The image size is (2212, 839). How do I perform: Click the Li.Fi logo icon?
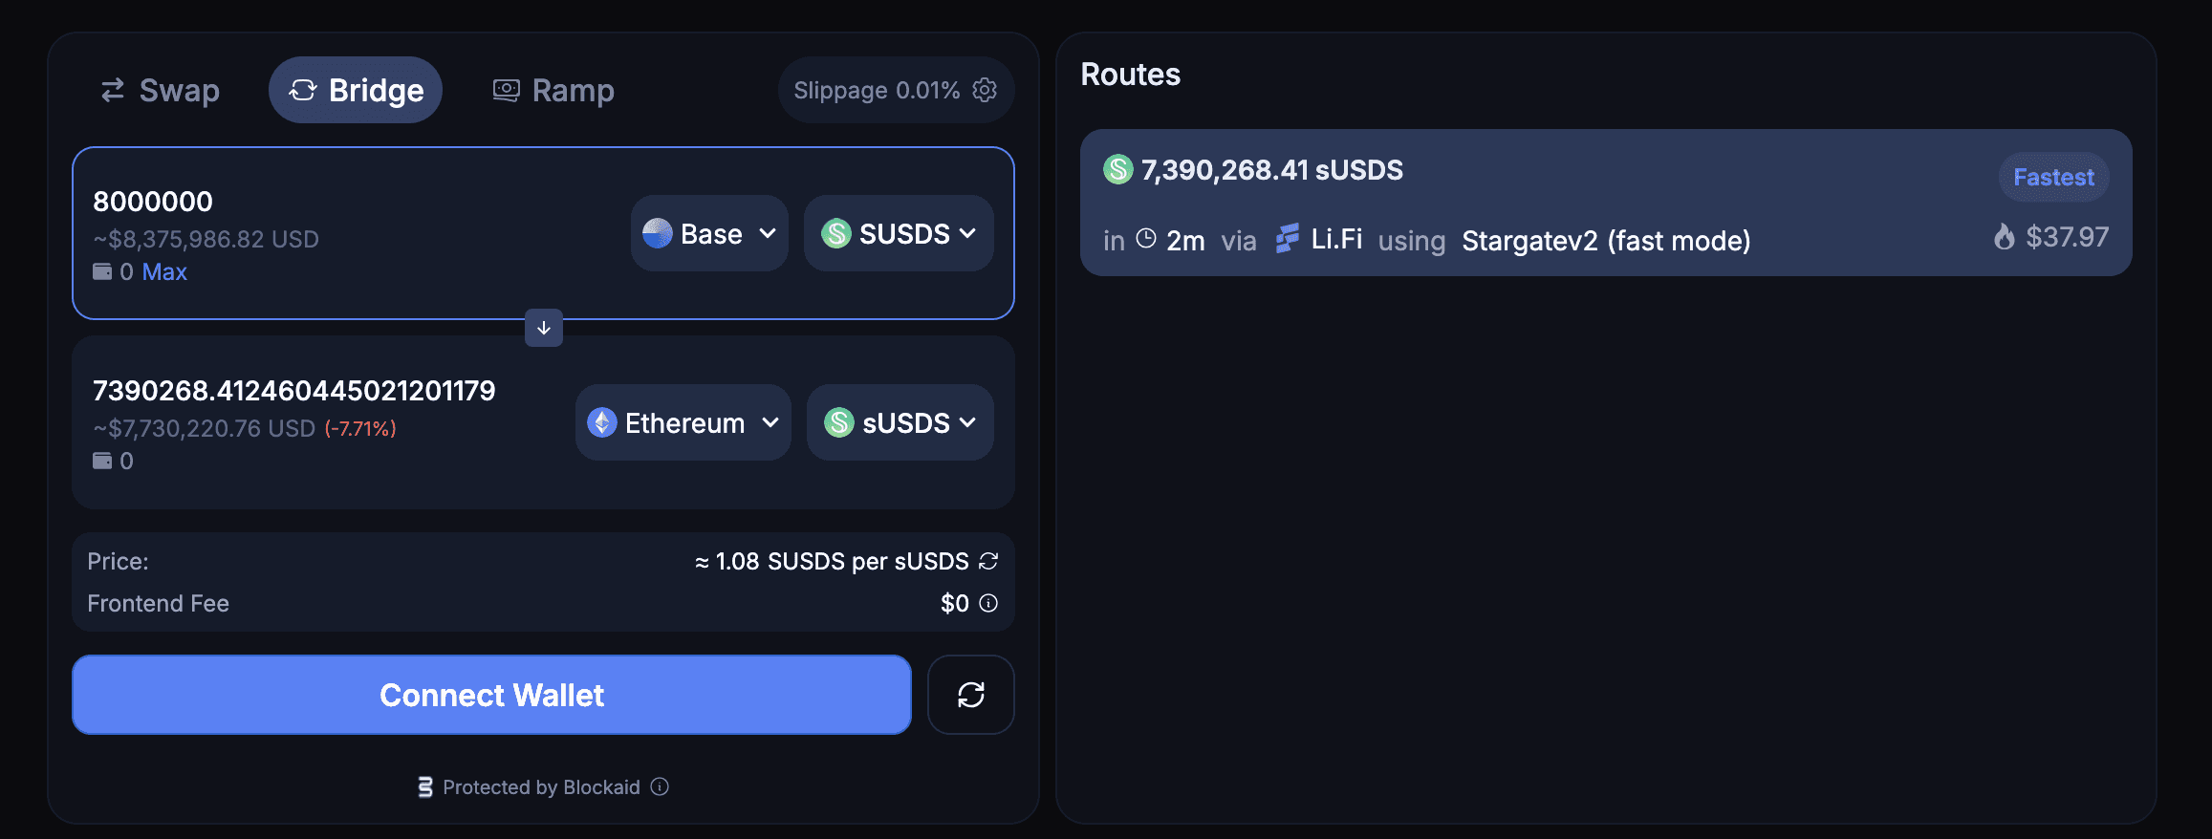[x=1288, y=239]
